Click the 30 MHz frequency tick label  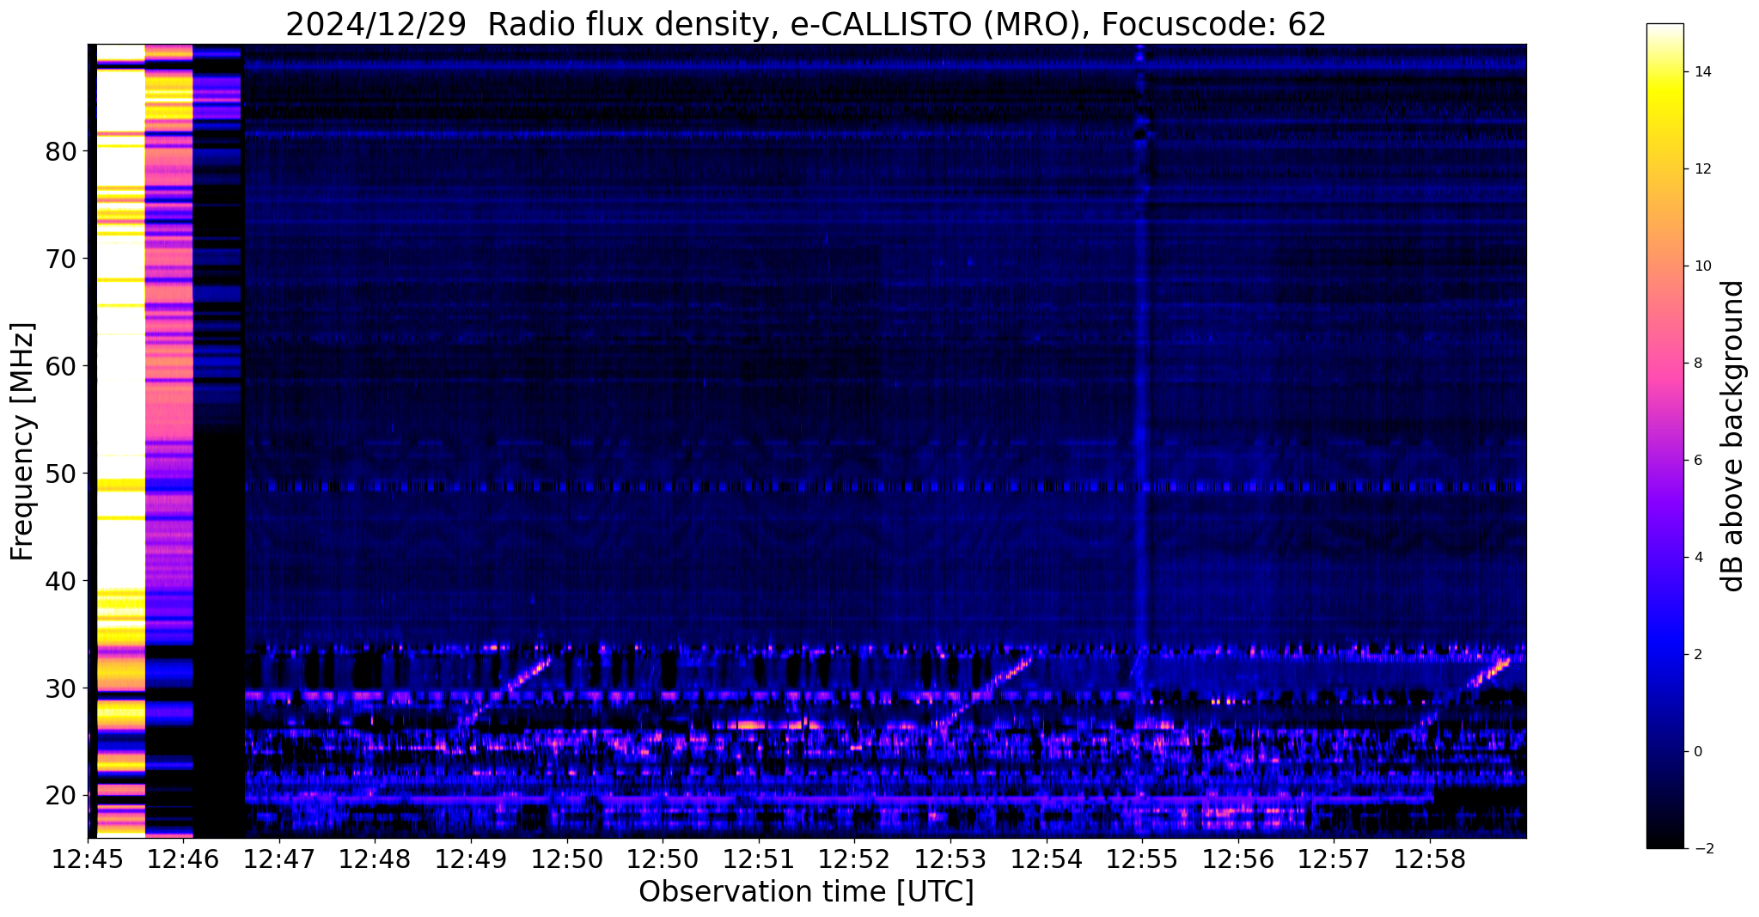(61, 688)
